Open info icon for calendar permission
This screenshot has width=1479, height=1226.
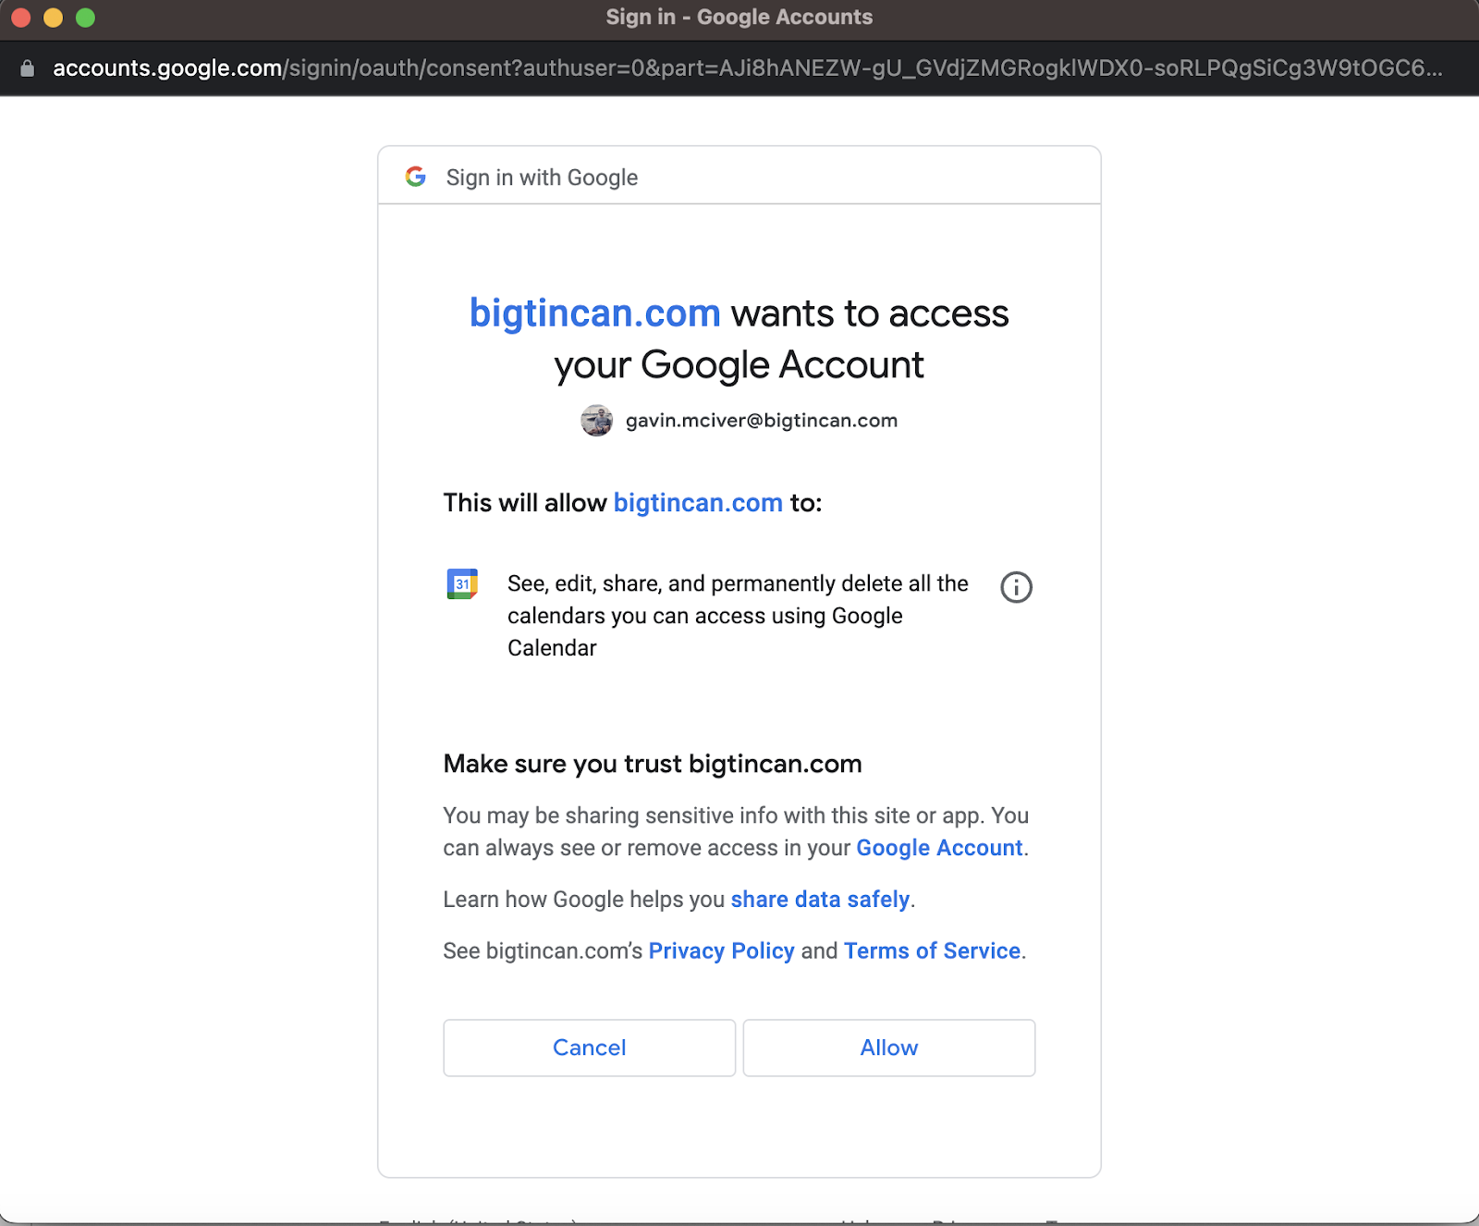(x=1016, y=587)
